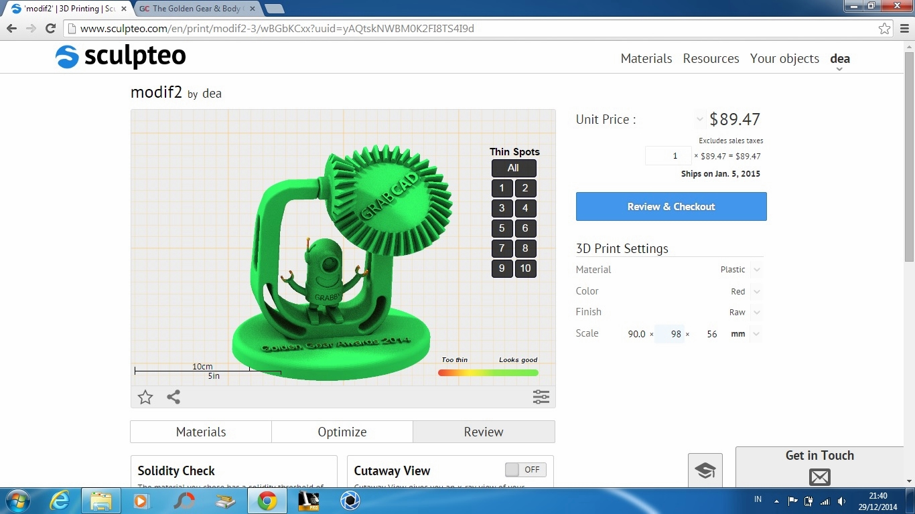
Task: Click Review & Checkout button
Action: click(671, 206)
